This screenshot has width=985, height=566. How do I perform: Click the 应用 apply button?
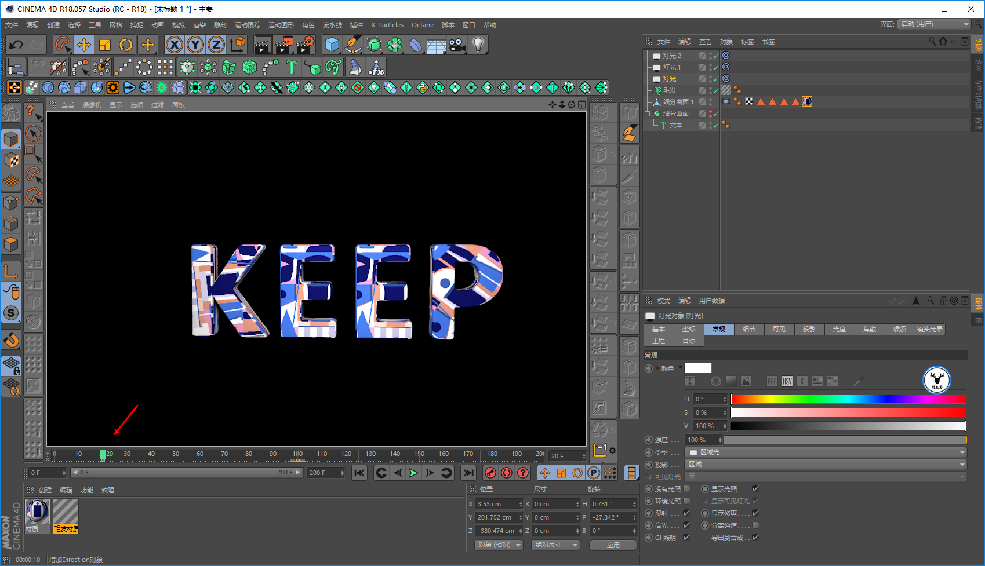tap(613, 545)
